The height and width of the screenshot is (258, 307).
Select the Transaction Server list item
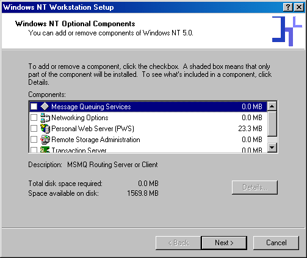click(79, 150)
